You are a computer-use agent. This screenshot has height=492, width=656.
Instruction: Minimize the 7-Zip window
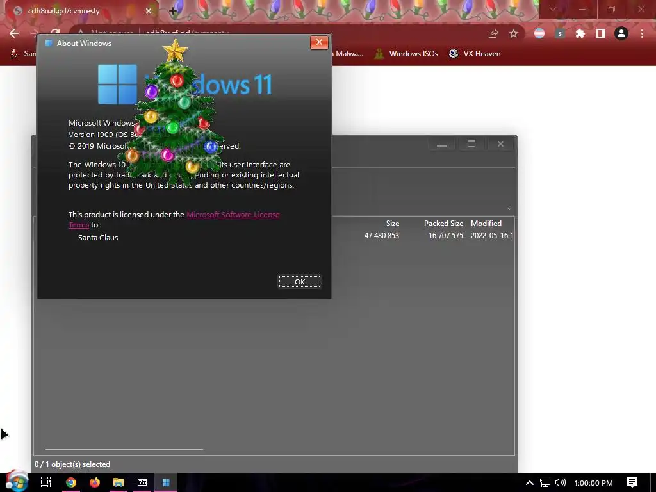[442, 144]
